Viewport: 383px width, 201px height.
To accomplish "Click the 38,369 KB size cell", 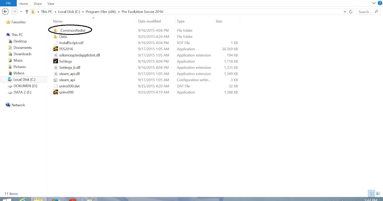I will (x=229, y=49).
